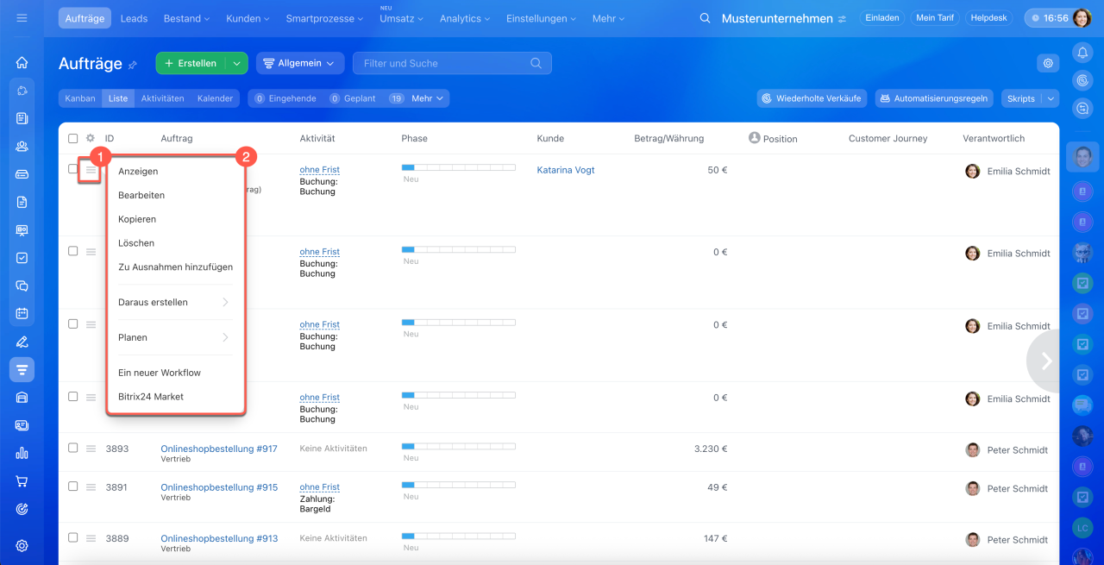
Task: Choose Bearbeiten from the context menu
Action: (x=141, y=195)
